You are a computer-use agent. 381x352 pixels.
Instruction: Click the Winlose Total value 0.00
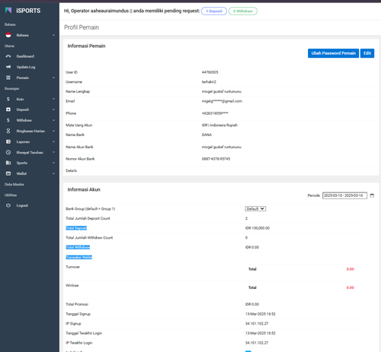coord(350,287)
